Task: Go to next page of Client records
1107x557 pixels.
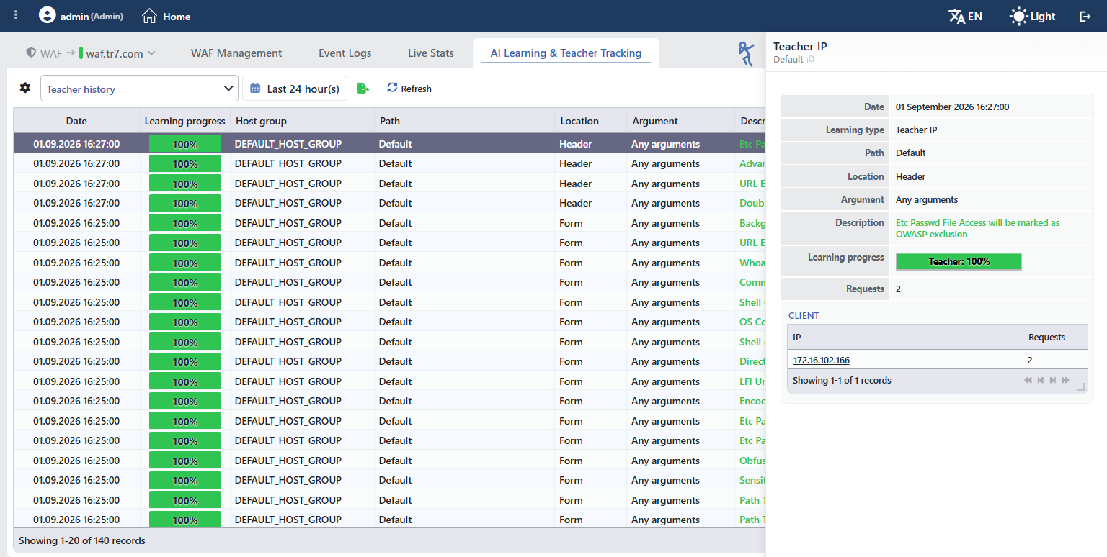Action: [1053, 380]
